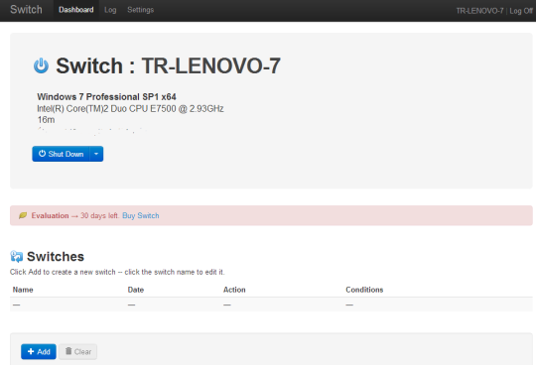Screen dimensions: 536x365
Task: Open the Buy Switch link
Action: (x=141, y=216)
